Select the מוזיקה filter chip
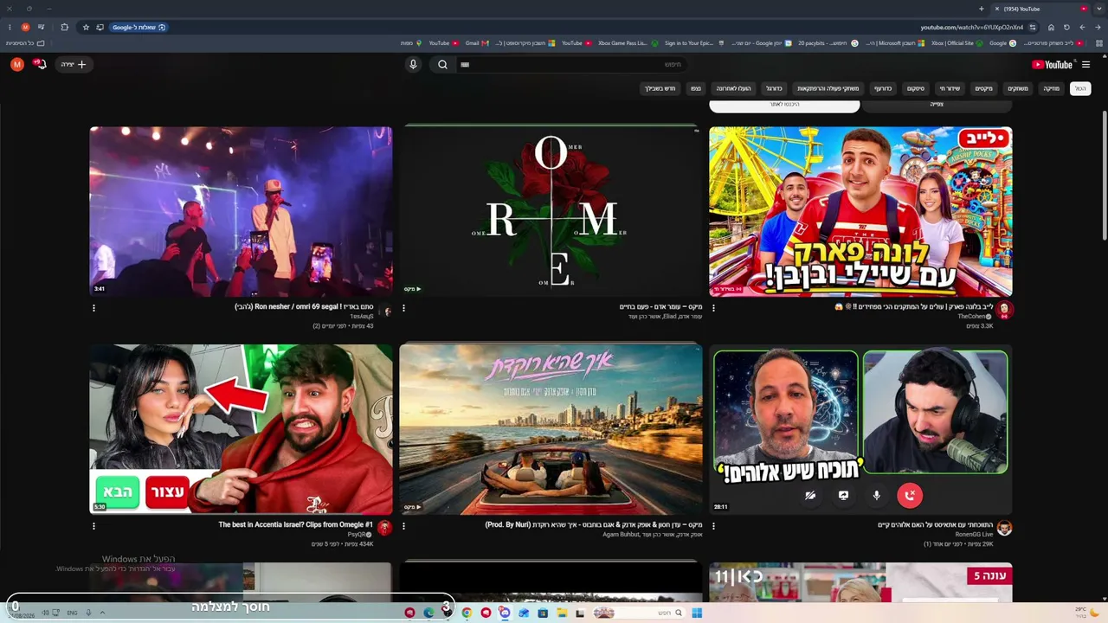This screenshot has width=1108, height=623. tap(1051, 88)
